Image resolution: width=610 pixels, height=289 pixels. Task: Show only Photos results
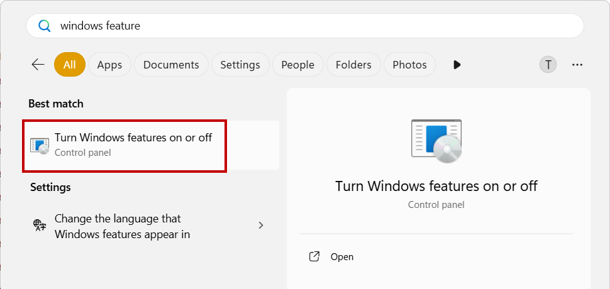409,65
